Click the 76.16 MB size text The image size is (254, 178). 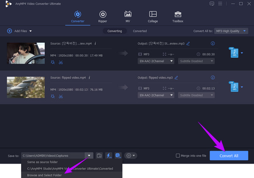pyautogui.click(x=96, y=89)
